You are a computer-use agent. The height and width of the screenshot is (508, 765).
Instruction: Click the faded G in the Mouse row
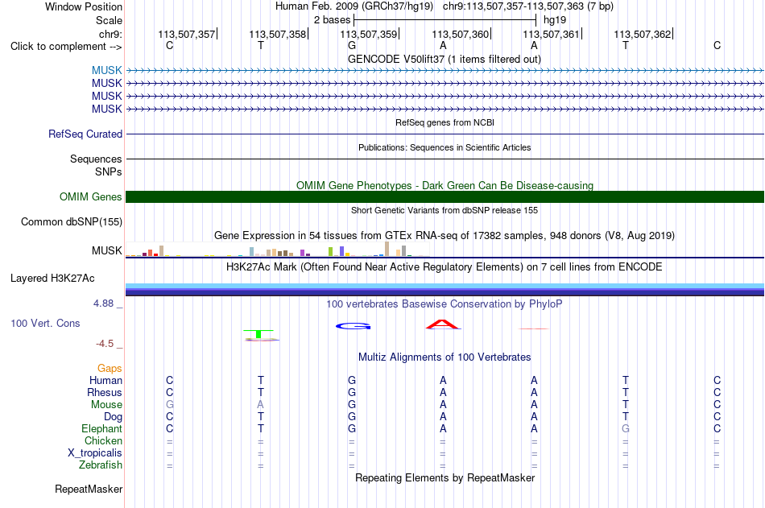[170, 404]
